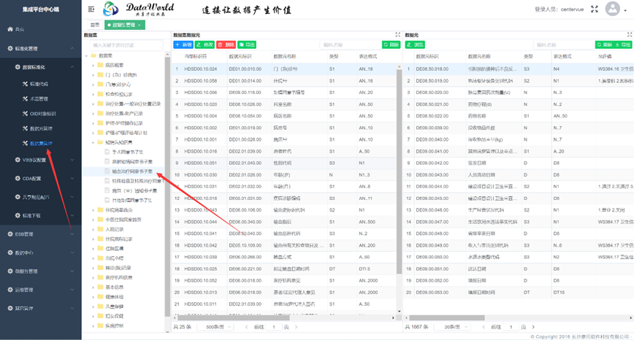Click horizontal scrollbar of the right table
This screenshot has width=634, height=340.
447,318
